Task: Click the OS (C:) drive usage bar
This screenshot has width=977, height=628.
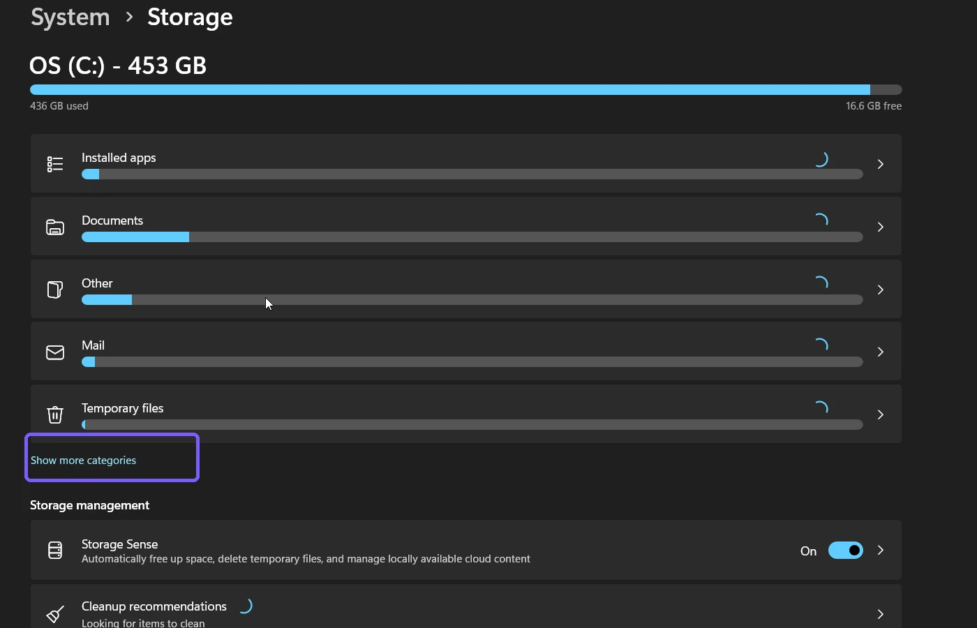Action: (466, 90)
